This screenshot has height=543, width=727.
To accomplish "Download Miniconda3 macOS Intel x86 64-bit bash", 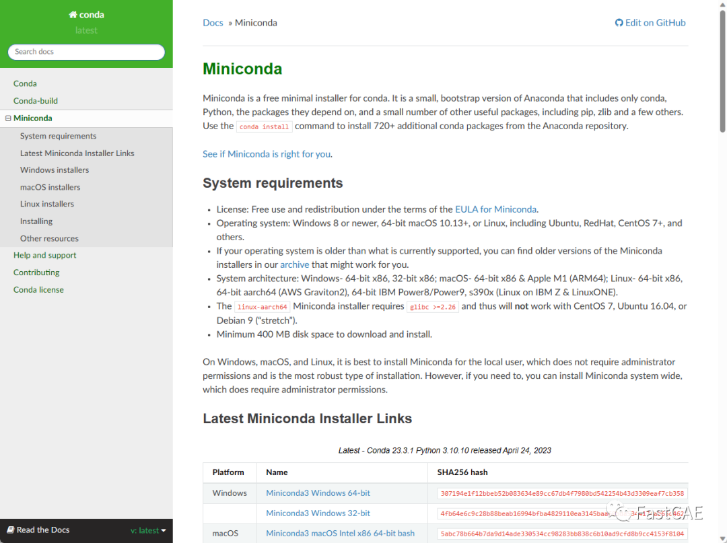I will point(341,534).
